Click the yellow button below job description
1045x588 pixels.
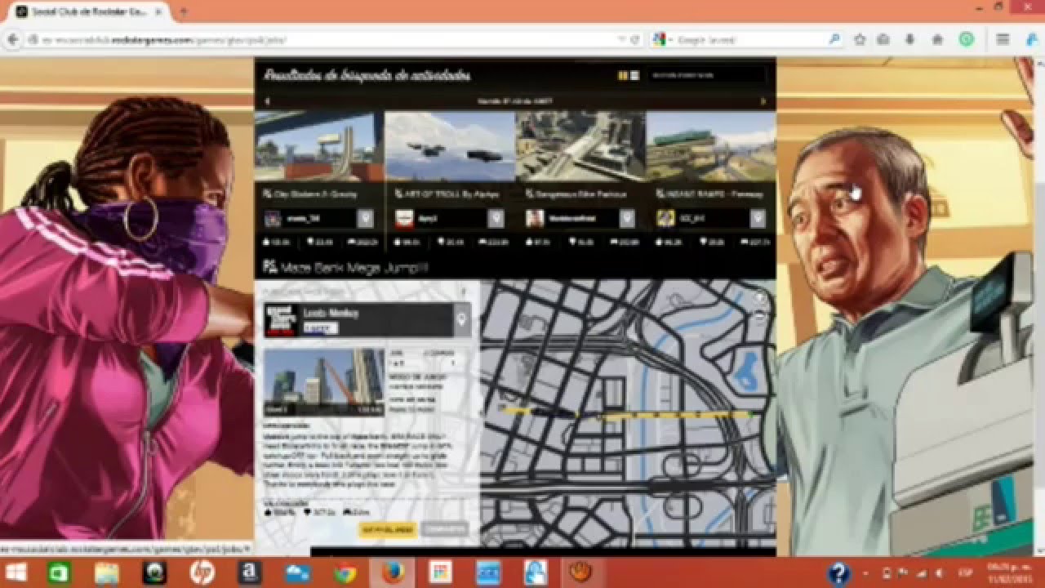tap(387, 530)
